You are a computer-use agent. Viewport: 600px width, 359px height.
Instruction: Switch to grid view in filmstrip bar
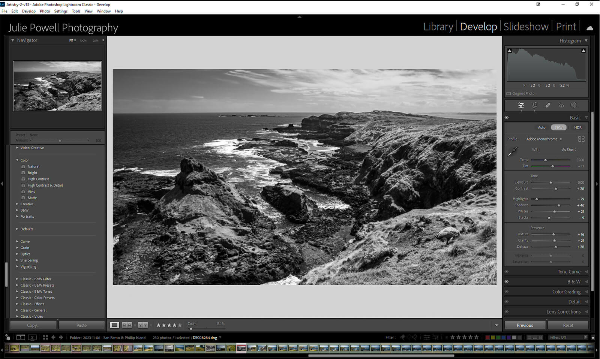tap(45, 337)
